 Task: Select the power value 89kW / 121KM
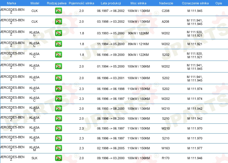coord(138,44)
